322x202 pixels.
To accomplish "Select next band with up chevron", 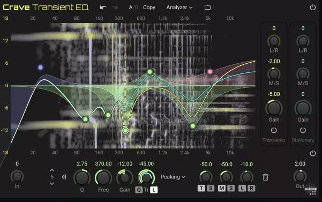I will [52, 170].
